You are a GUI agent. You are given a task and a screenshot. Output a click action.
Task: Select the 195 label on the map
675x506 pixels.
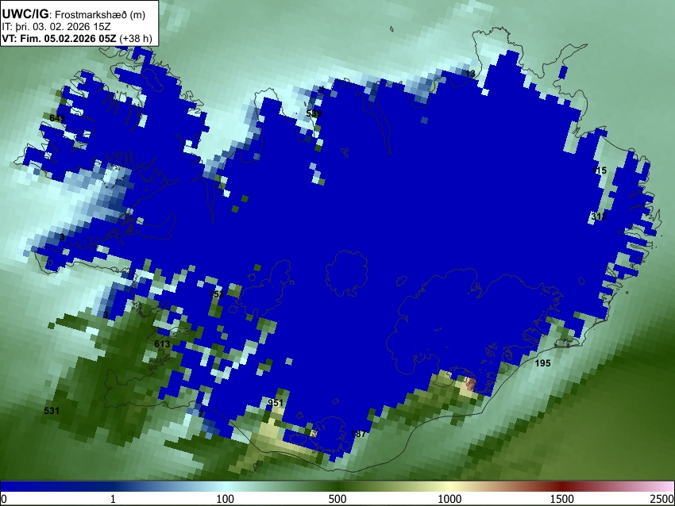point(542,363)
